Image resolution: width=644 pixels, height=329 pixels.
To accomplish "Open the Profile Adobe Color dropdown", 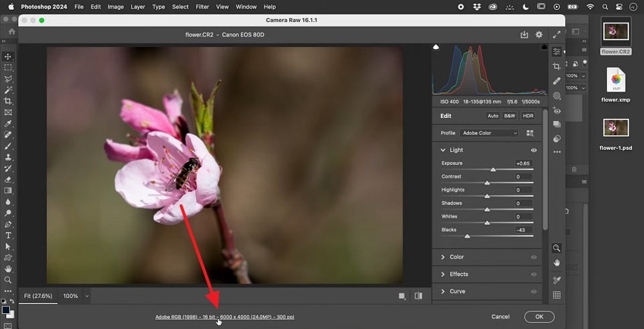I will [489, 133].
